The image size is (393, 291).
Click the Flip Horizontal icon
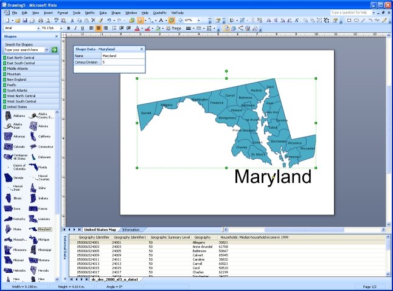[269, 20]
